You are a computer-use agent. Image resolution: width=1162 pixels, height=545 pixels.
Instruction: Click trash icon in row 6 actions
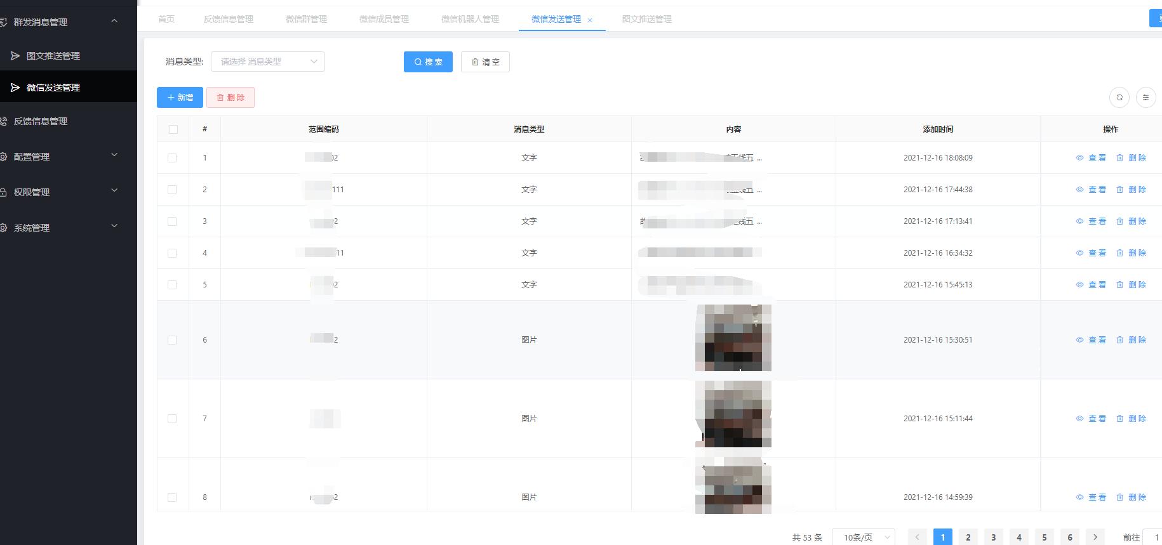click(x=1119, y=339)
